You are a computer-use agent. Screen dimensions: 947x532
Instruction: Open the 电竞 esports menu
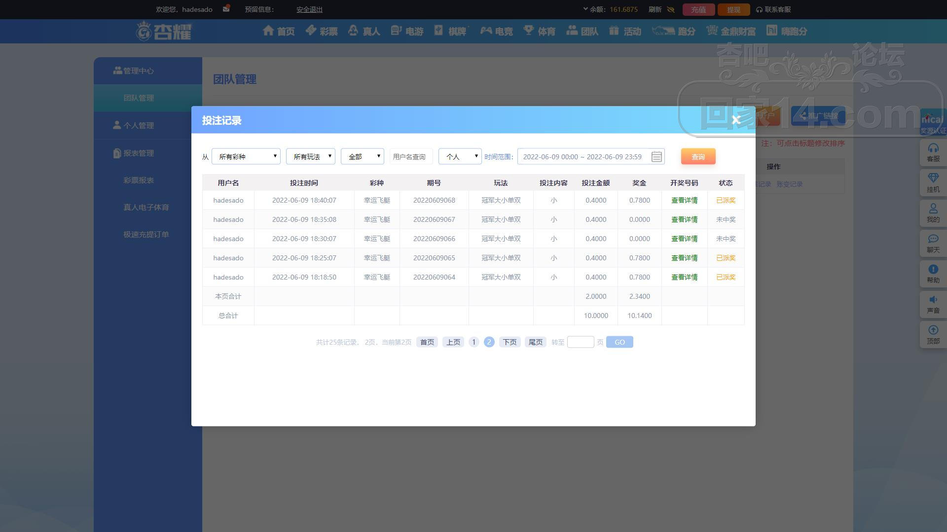497,31
